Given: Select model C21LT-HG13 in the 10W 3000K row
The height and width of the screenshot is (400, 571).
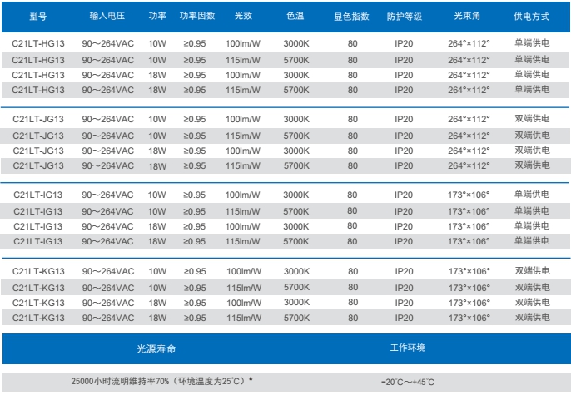Looking at the screenshot, I should [x=38, y=44].
